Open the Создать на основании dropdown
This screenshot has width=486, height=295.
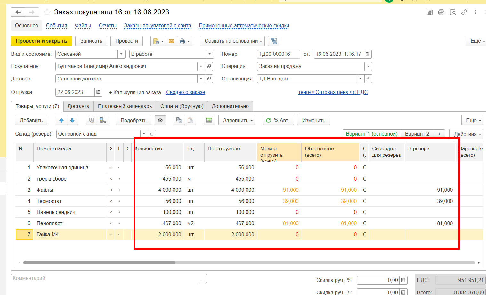[x=232, y=41]
